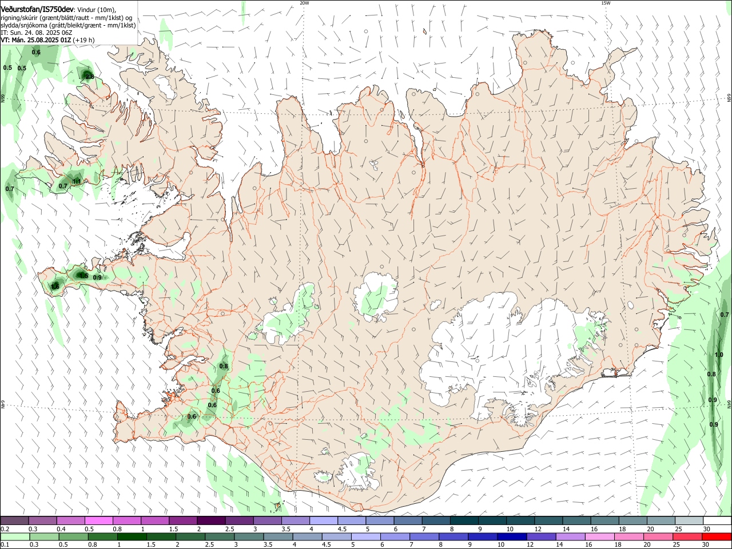This screenshot has width=732, height=549.
Task: Click the pale lavender swatch between 4 and 4.5, snow legend
Action: [x=324, y=520]
